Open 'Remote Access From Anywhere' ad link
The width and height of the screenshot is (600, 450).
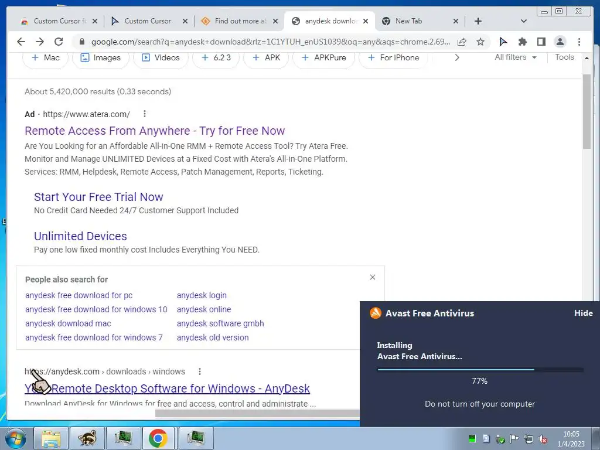coord(155,131)
